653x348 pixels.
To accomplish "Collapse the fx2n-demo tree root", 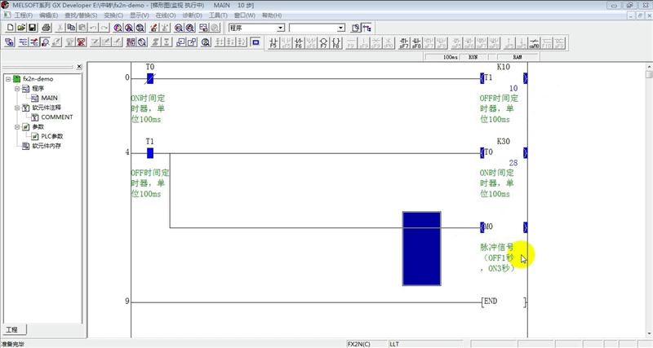I will (x=8, y=78).
